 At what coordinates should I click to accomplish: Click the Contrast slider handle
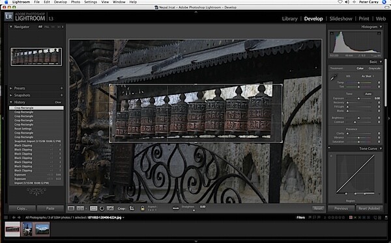(x=355, y=122)
